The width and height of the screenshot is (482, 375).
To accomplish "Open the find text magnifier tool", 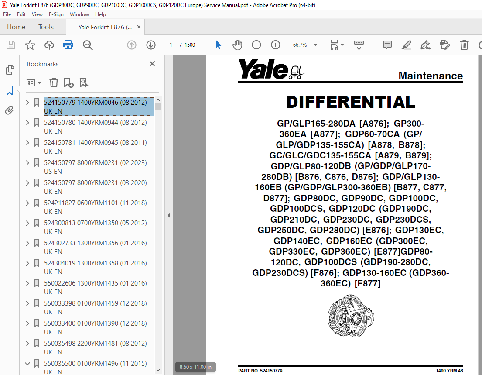I will 88,45.
